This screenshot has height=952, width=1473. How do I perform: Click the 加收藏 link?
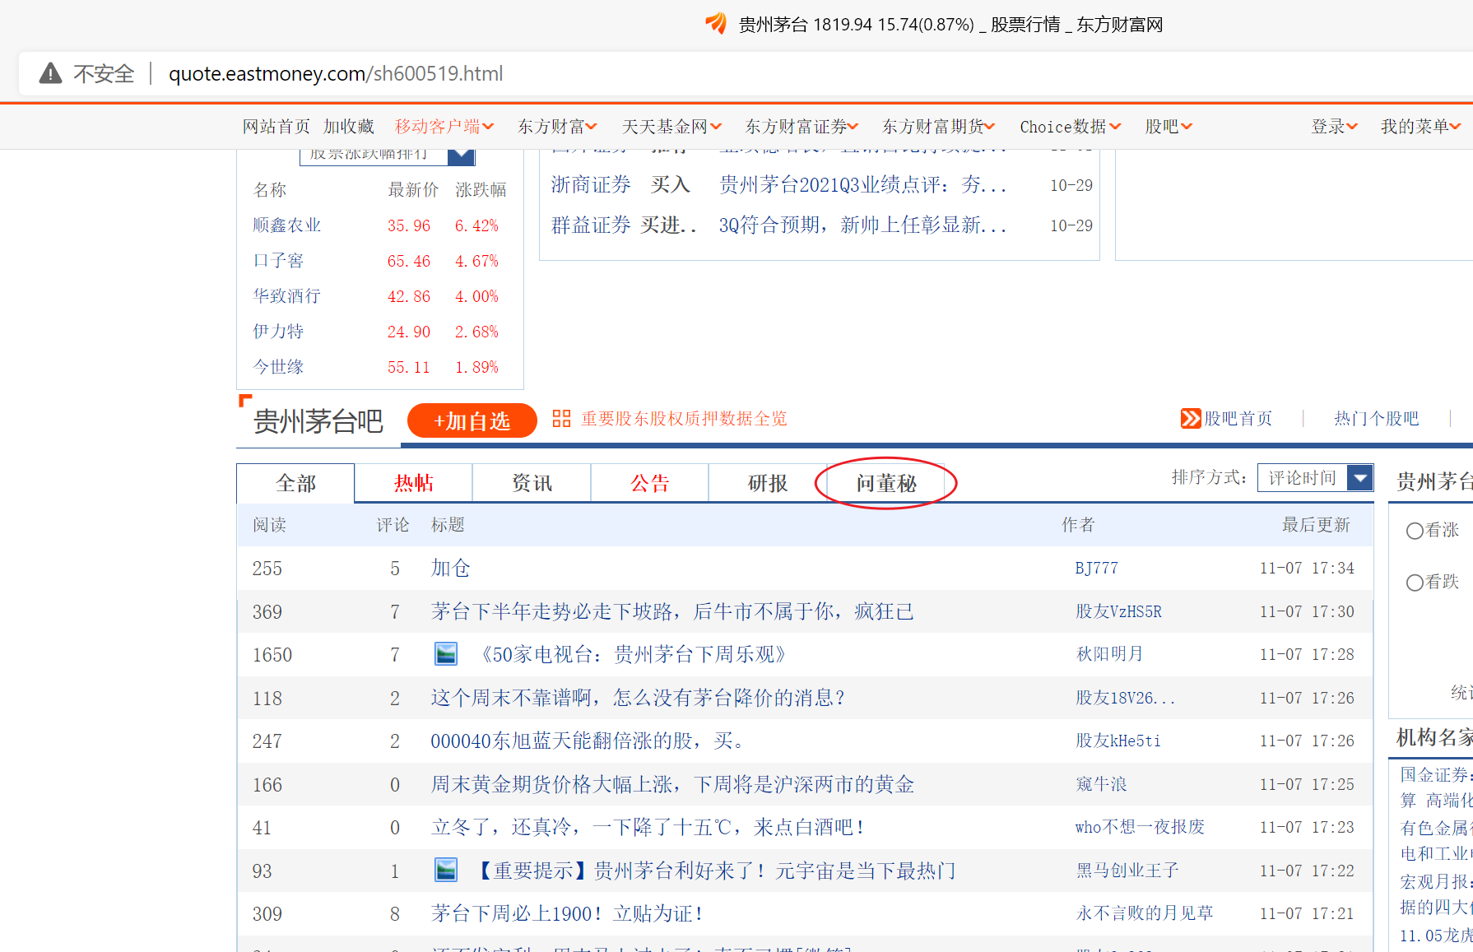click(349, 127)
